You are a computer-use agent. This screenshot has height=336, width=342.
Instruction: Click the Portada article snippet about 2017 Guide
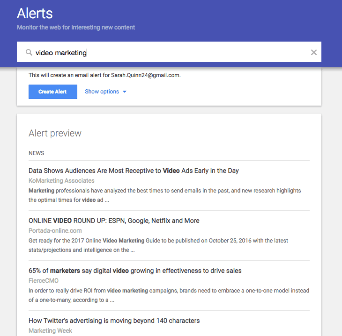(158, 245)
